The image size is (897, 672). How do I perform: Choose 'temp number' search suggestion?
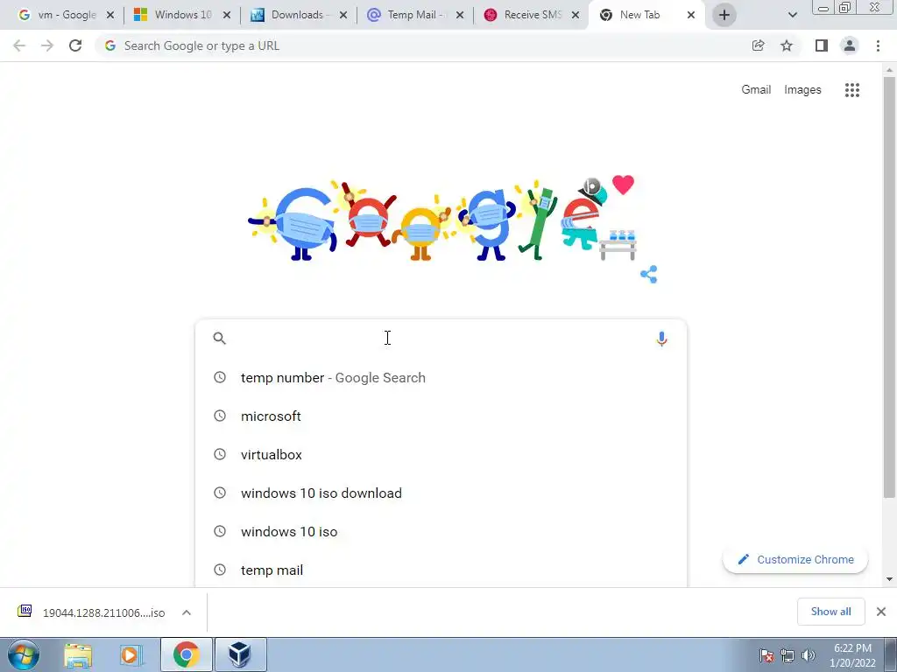pyautogui.click(x=441, y=378)
